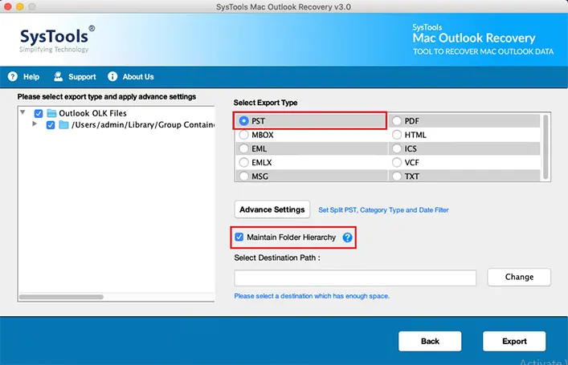Select the PDF export type
The width and height of the screenshot is (568, 365).
pyautogui.click(x=397, y=121)
